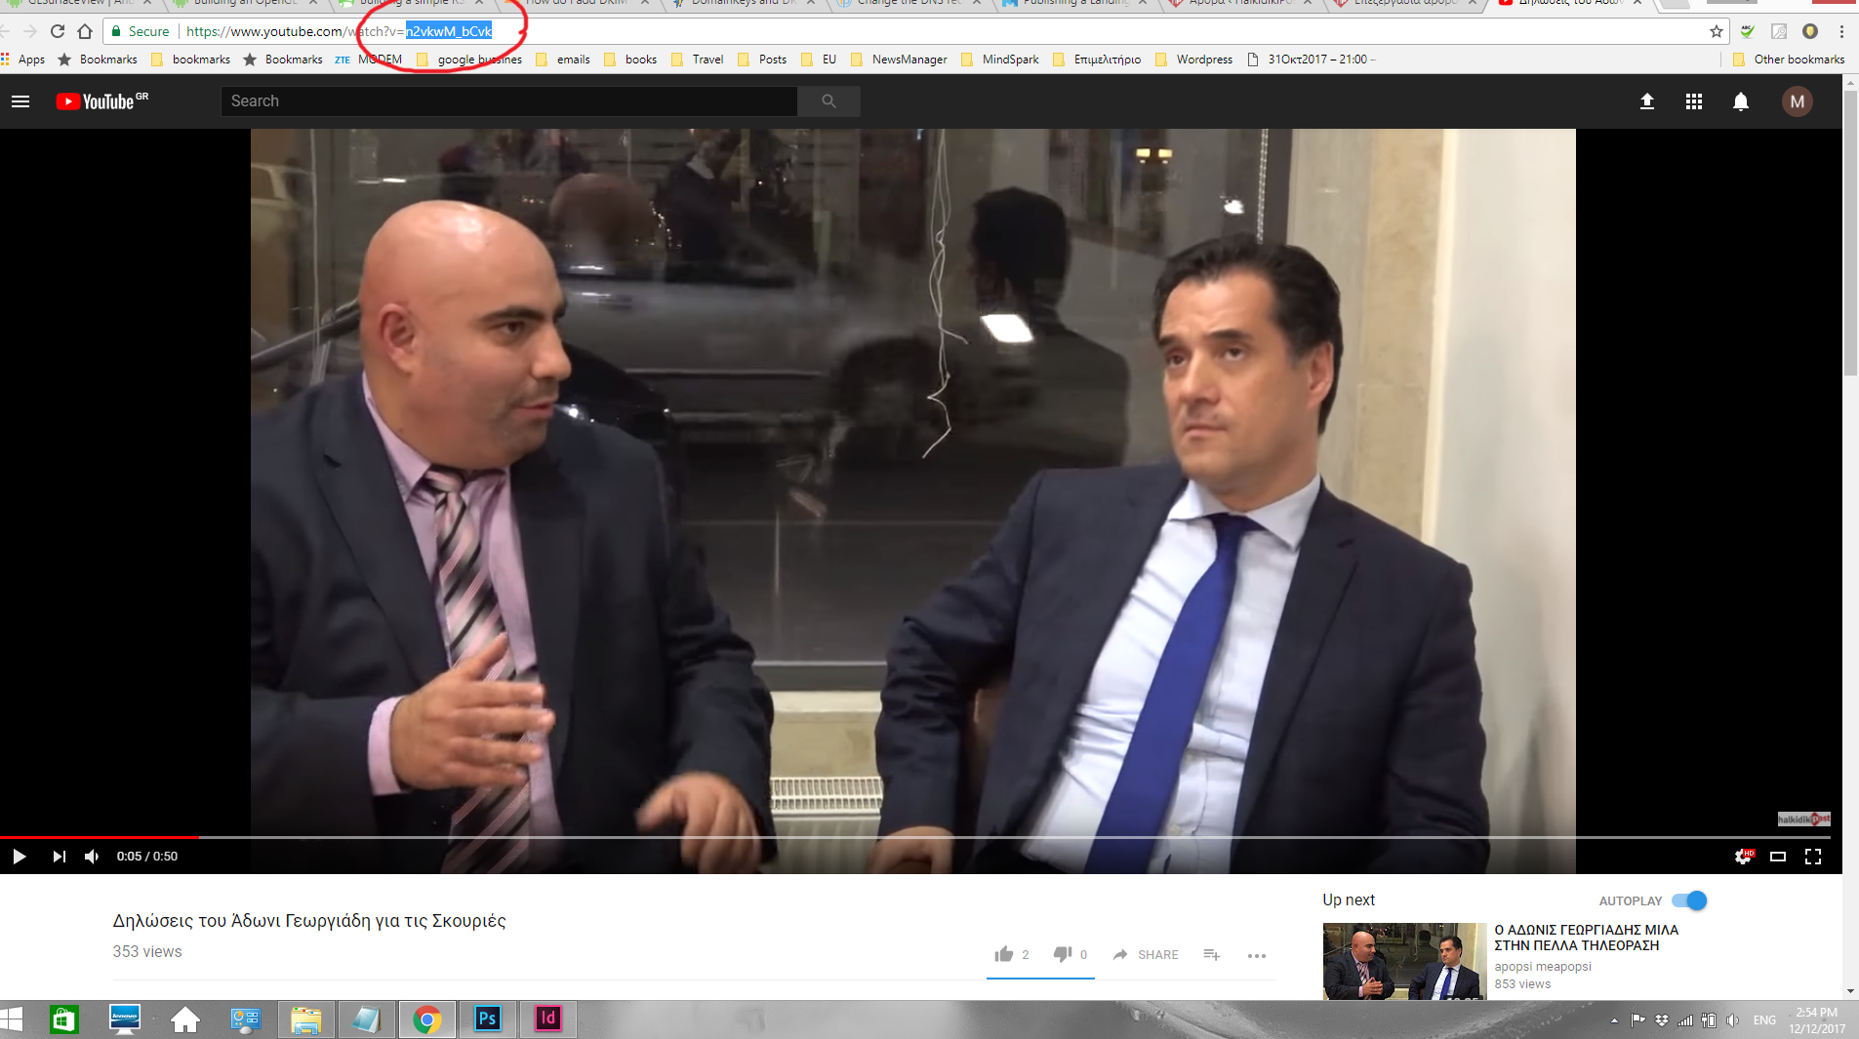Open the Wordpress bookmarks folder
Image resolution: width=1859 pixels, height=1039 pixels.
(1194, 60)
